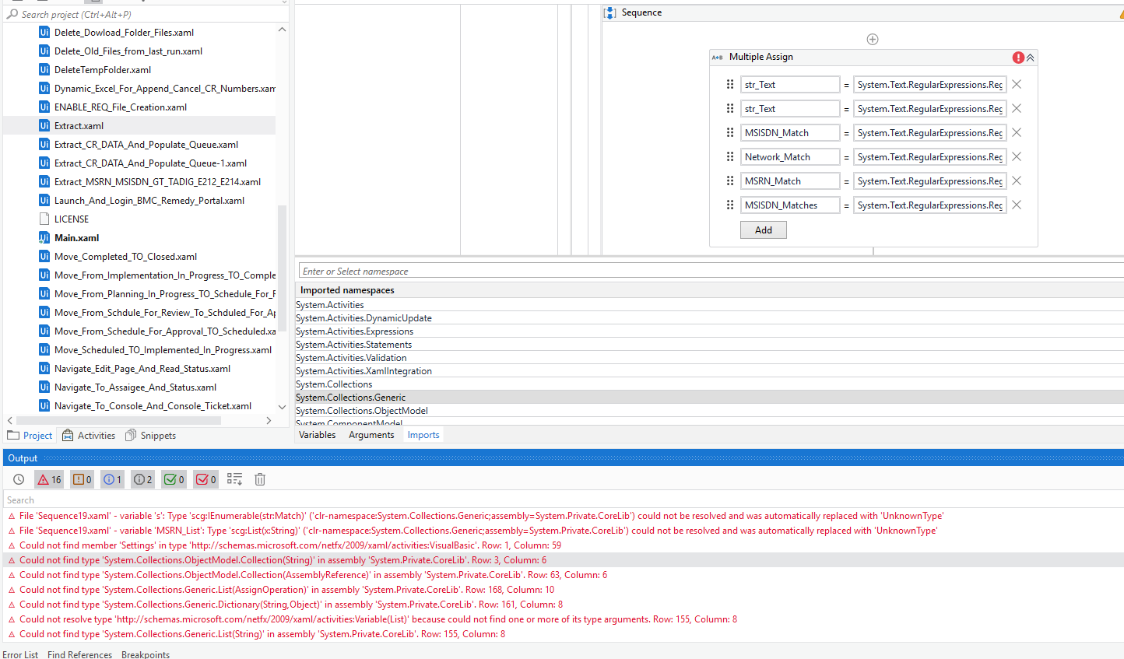Open the Error List tab
Image resolution: width=1124 pixels, height=659 pixels.
pos(20,654)
